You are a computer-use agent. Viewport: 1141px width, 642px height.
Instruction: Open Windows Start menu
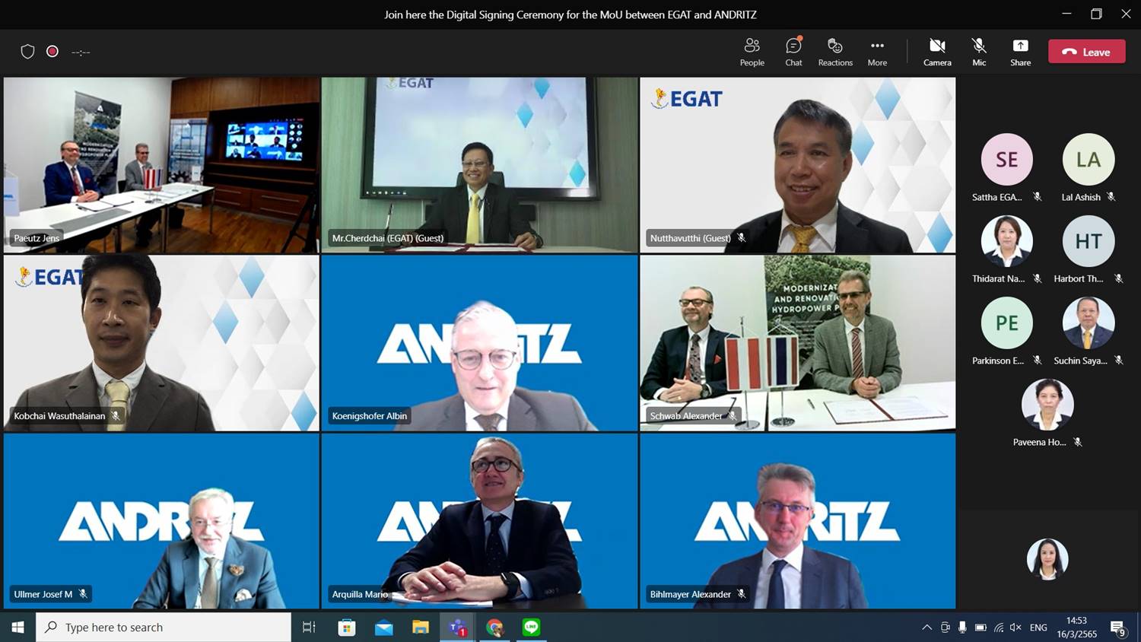[17, 628]
